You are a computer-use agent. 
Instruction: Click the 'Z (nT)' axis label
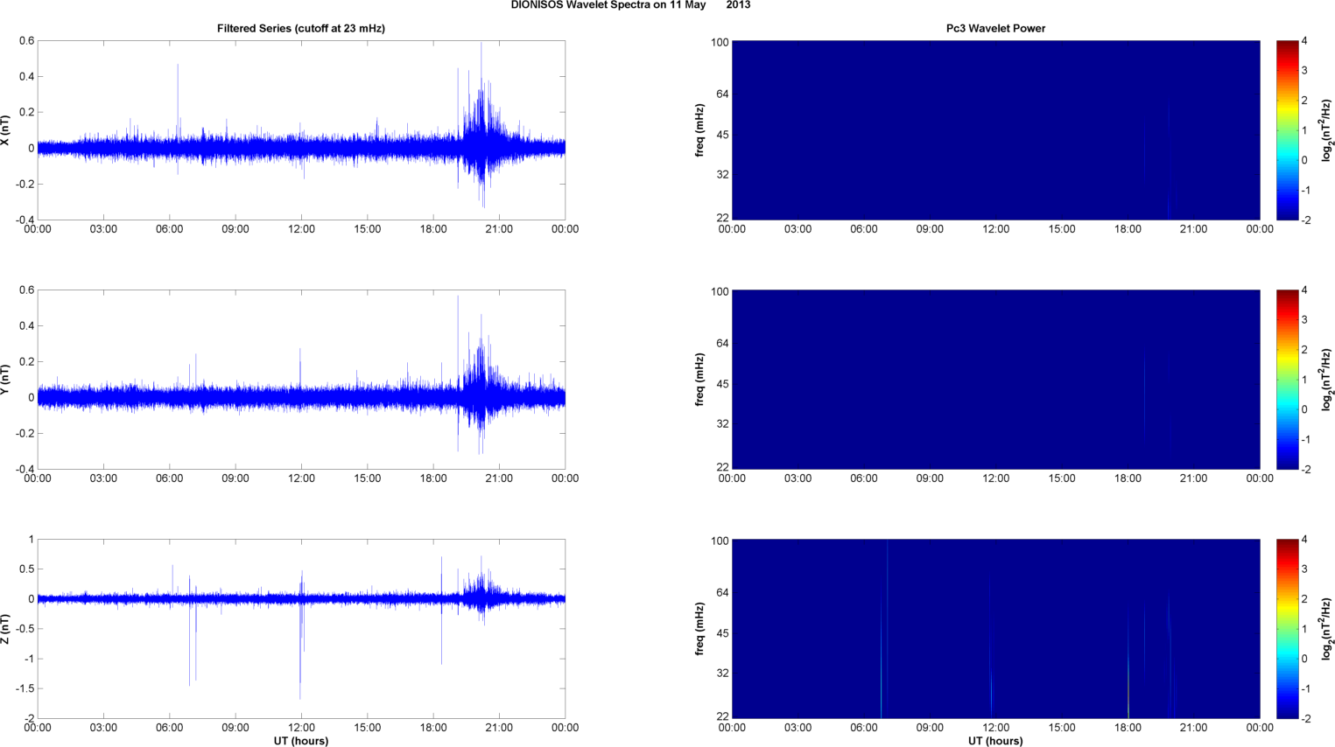(x=6, y=629)
